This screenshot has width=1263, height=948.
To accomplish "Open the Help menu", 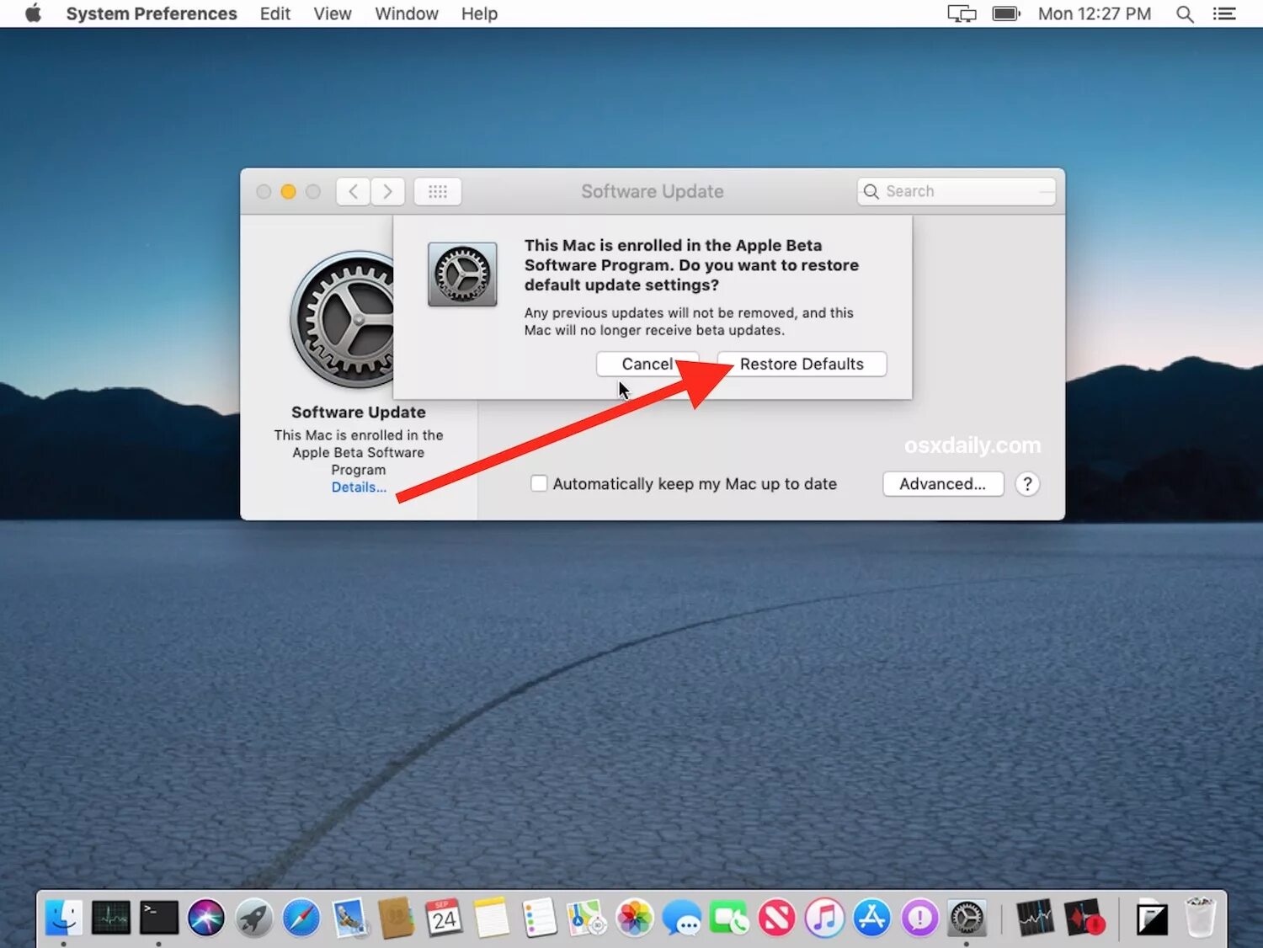I will 479,14.
